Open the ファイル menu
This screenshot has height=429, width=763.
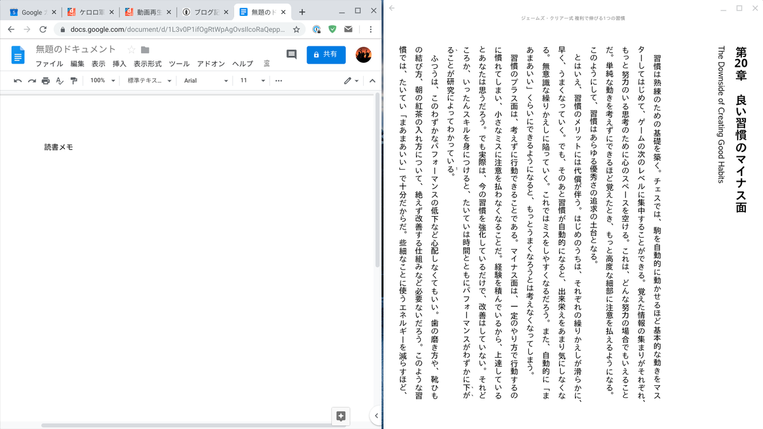49,64
